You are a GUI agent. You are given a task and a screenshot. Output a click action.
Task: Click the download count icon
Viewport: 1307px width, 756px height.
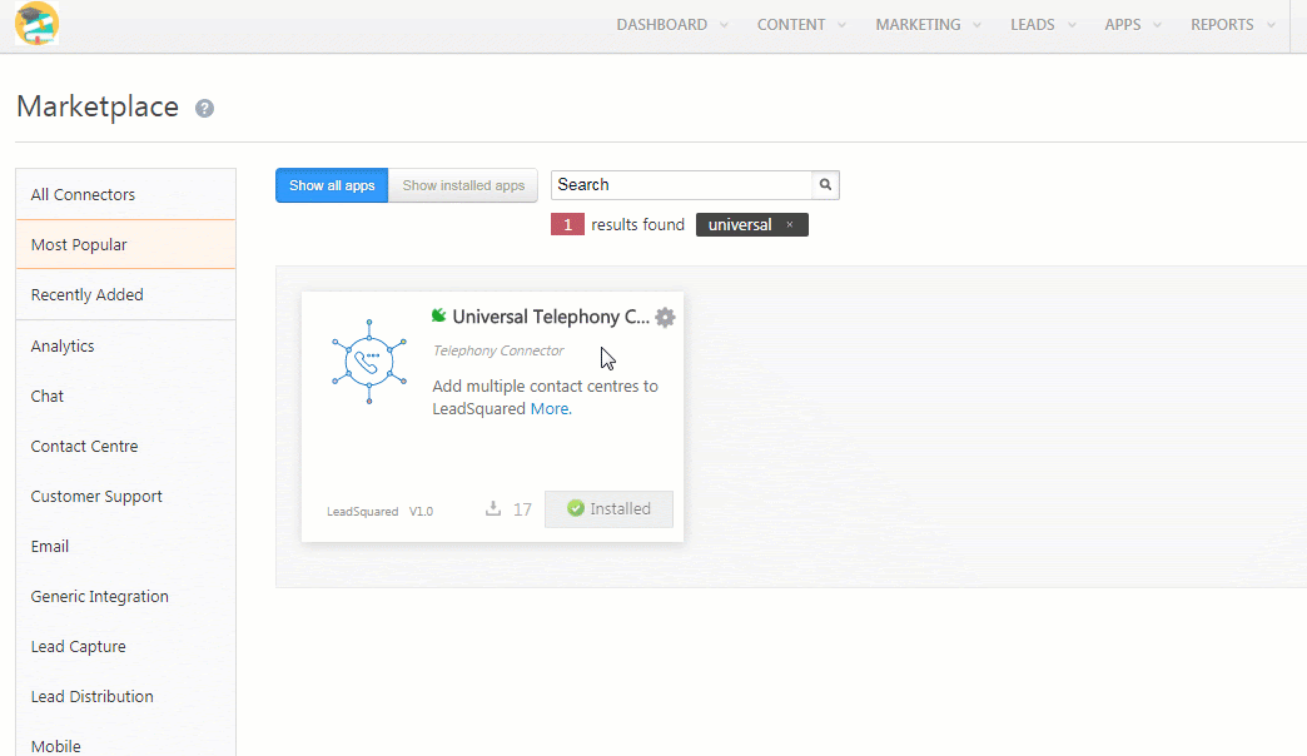click(493, 508)
